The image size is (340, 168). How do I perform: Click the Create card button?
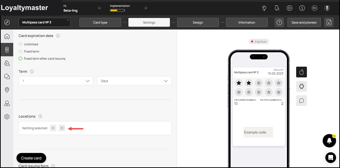pyautogui.click(x=31, y=158)
